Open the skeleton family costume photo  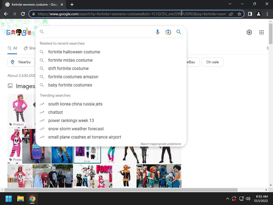pos(53,176)
